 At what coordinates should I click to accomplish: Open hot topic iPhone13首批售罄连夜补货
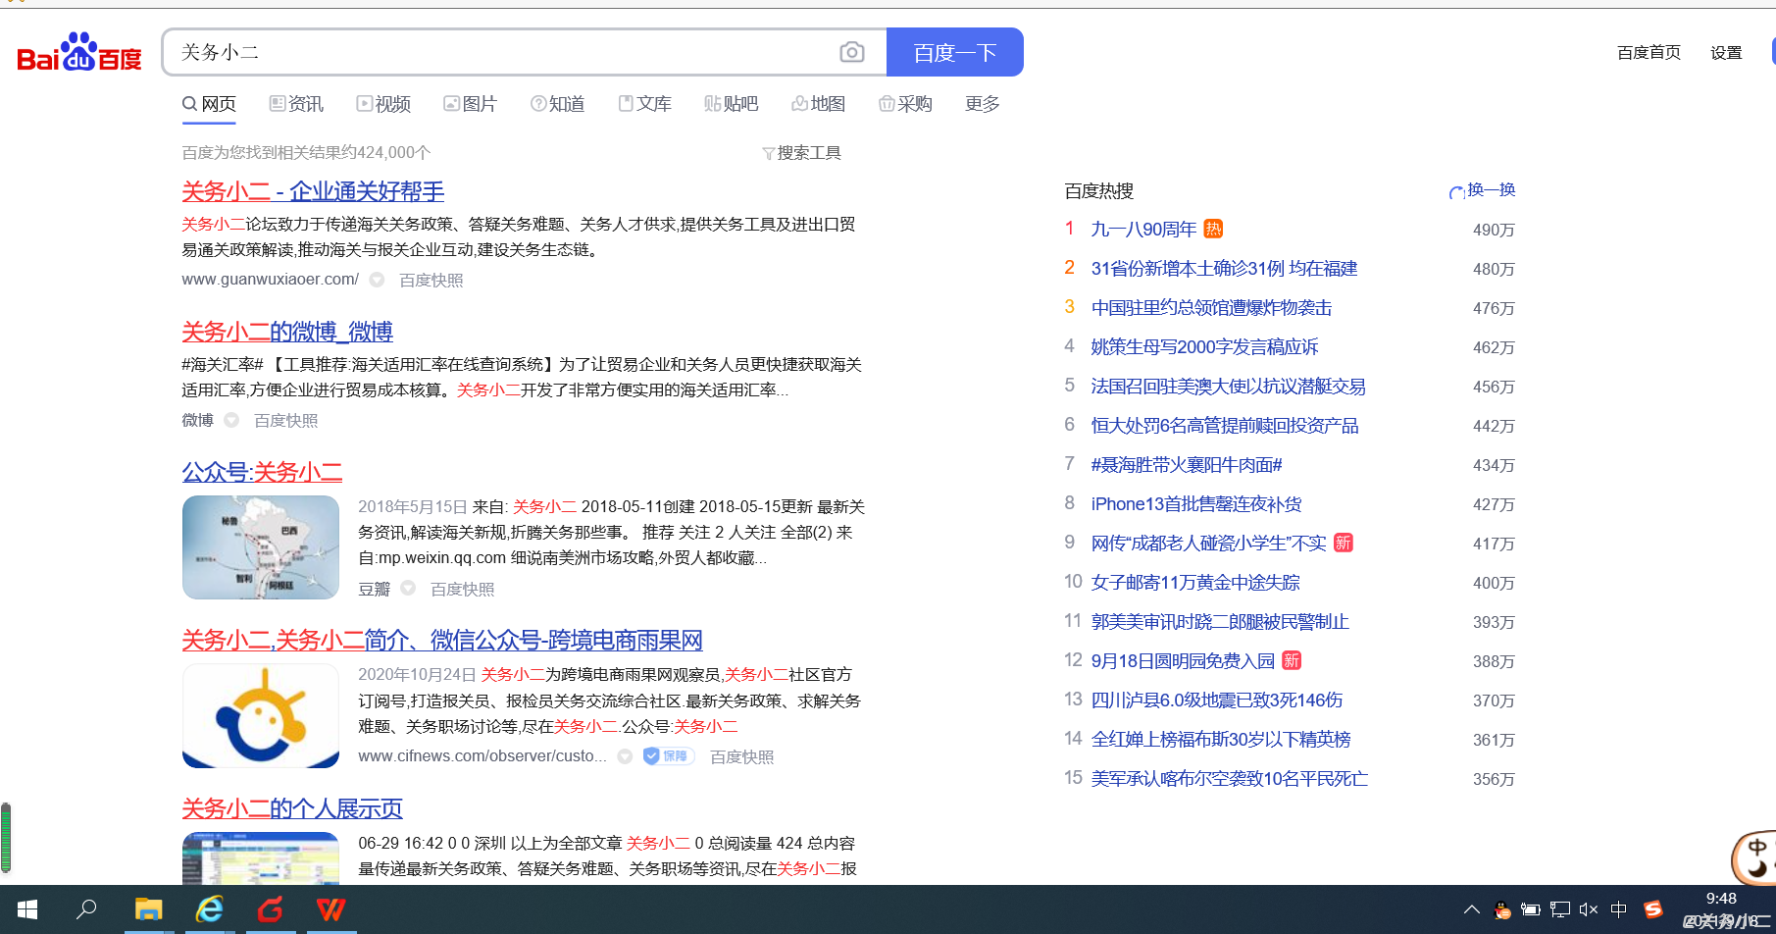1196,504
